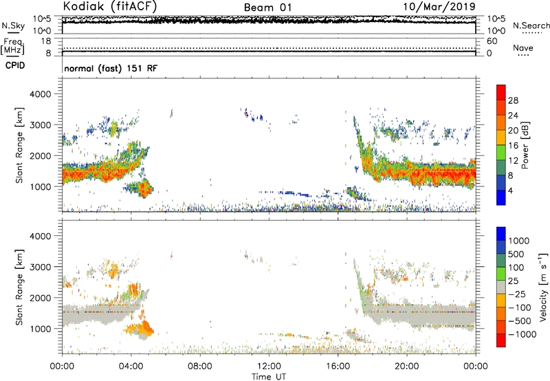Click the 'N.Sky' label
The height and width of the screenshot is (381, 550).
13,25
